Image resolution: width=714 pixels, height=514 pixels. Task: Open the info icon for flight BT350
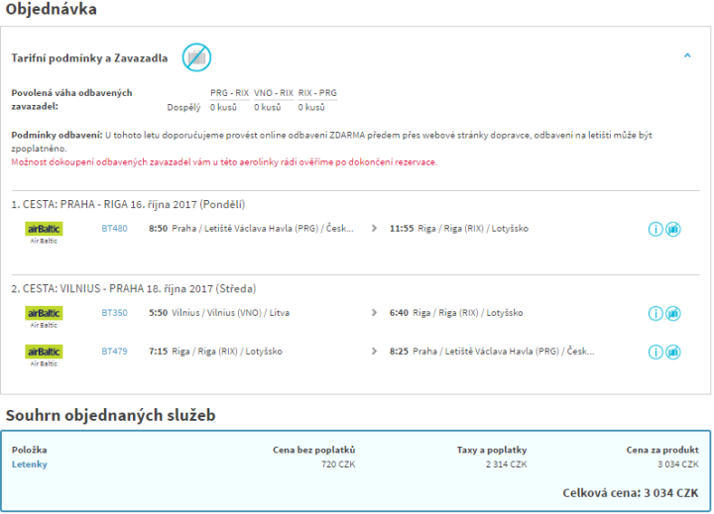pyautogui.click(x=654, y=313)
